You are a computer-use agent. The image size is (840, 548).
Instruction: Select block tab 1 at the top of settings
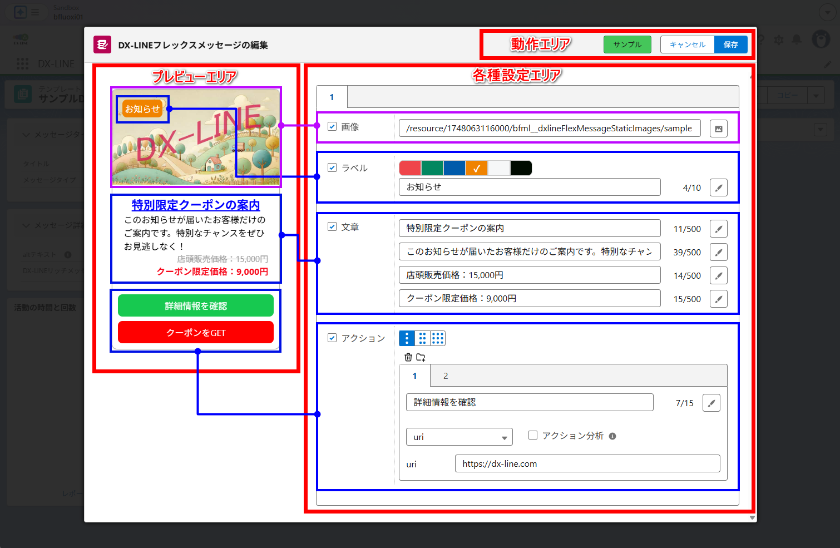point(332,96)
